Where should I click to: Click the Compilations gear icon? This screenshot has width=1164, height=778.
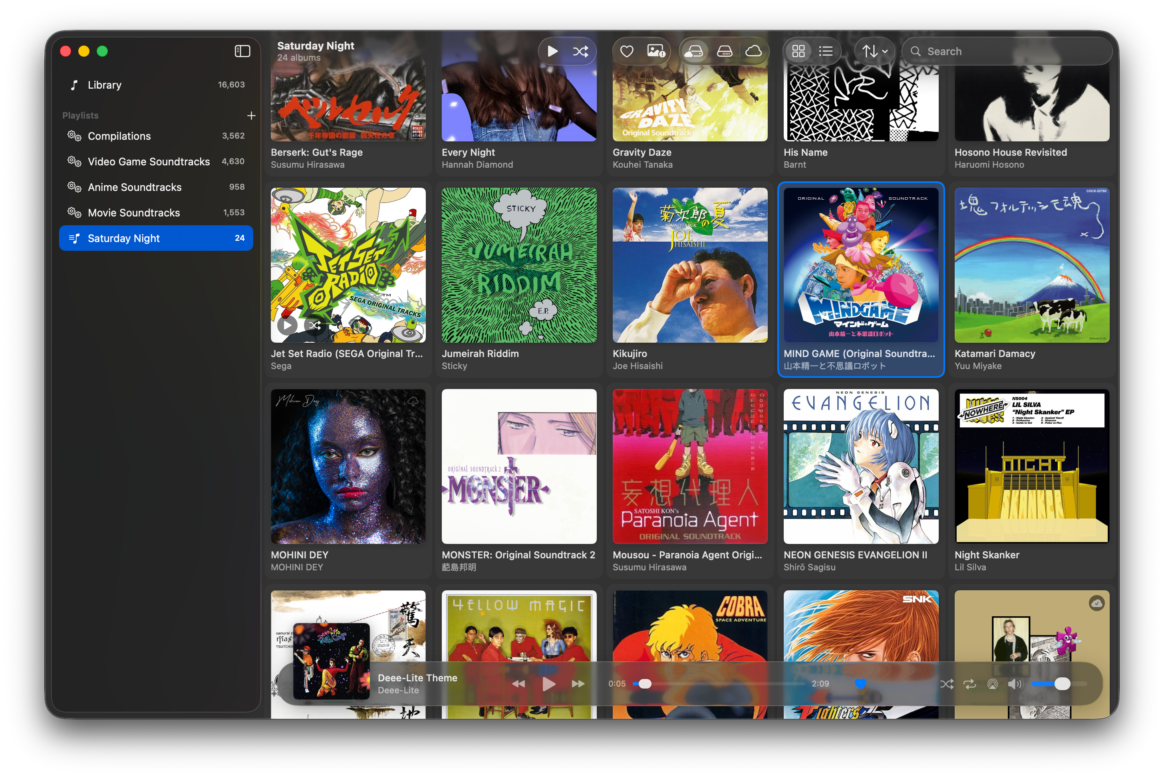74,135
